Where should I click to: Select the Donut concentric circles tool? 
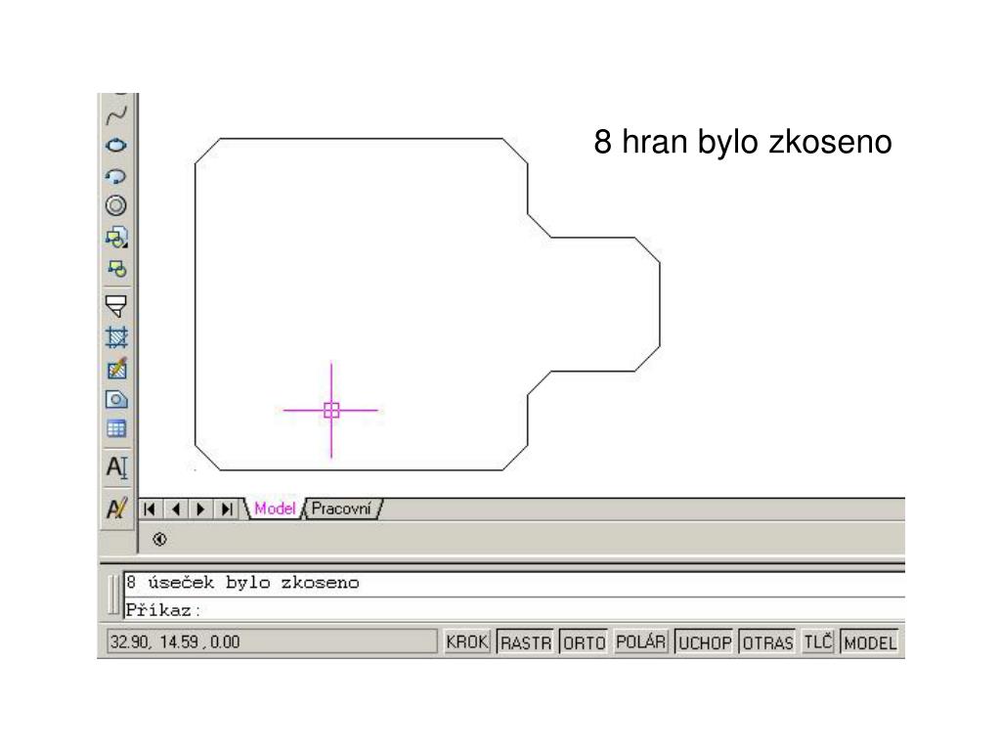[116, 205]
